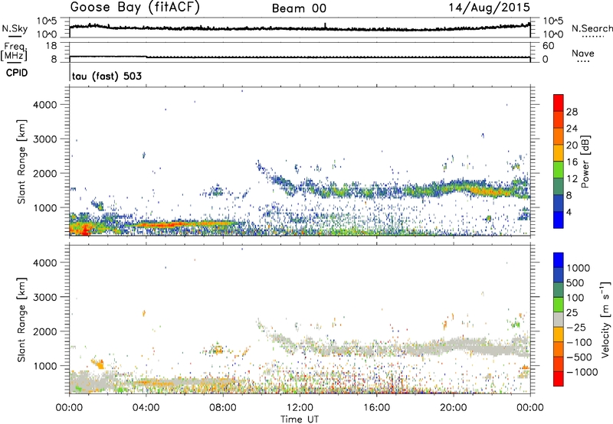
Task: Click the 16:00 time tick label
Action: tap(376, 408)
